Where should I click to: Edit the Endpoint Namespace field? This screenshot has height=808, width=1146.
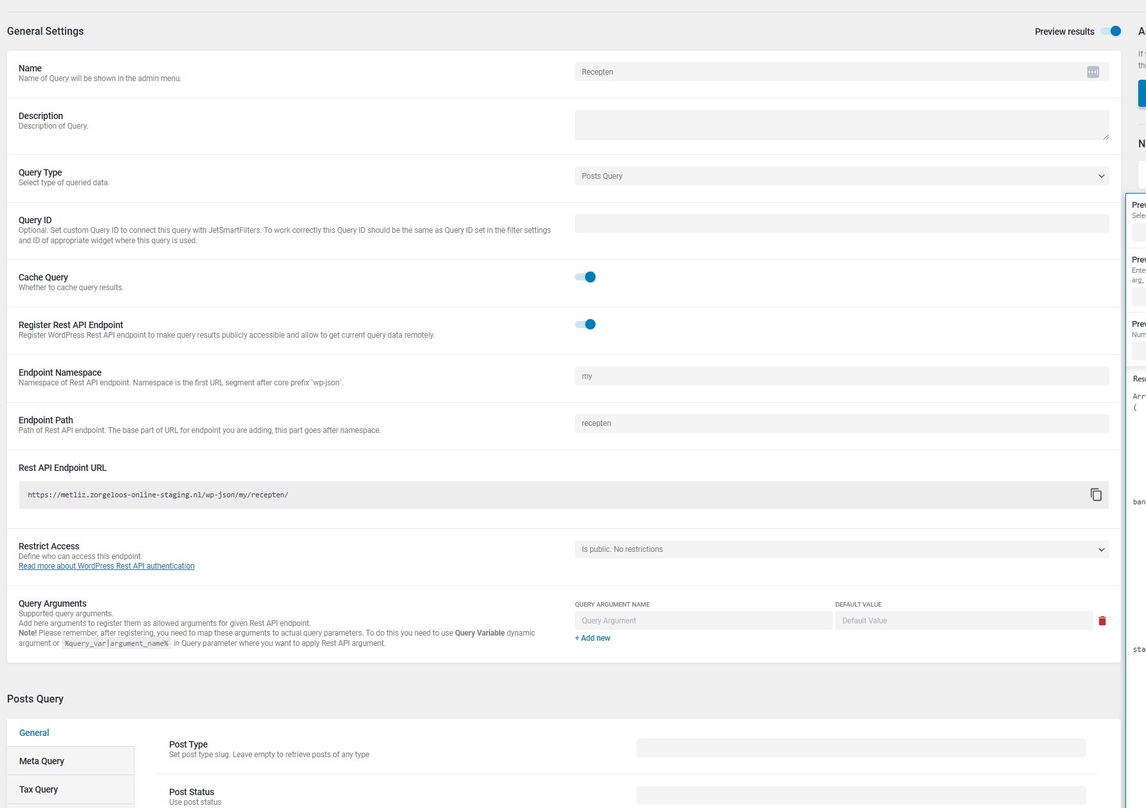tap(841, 376)
